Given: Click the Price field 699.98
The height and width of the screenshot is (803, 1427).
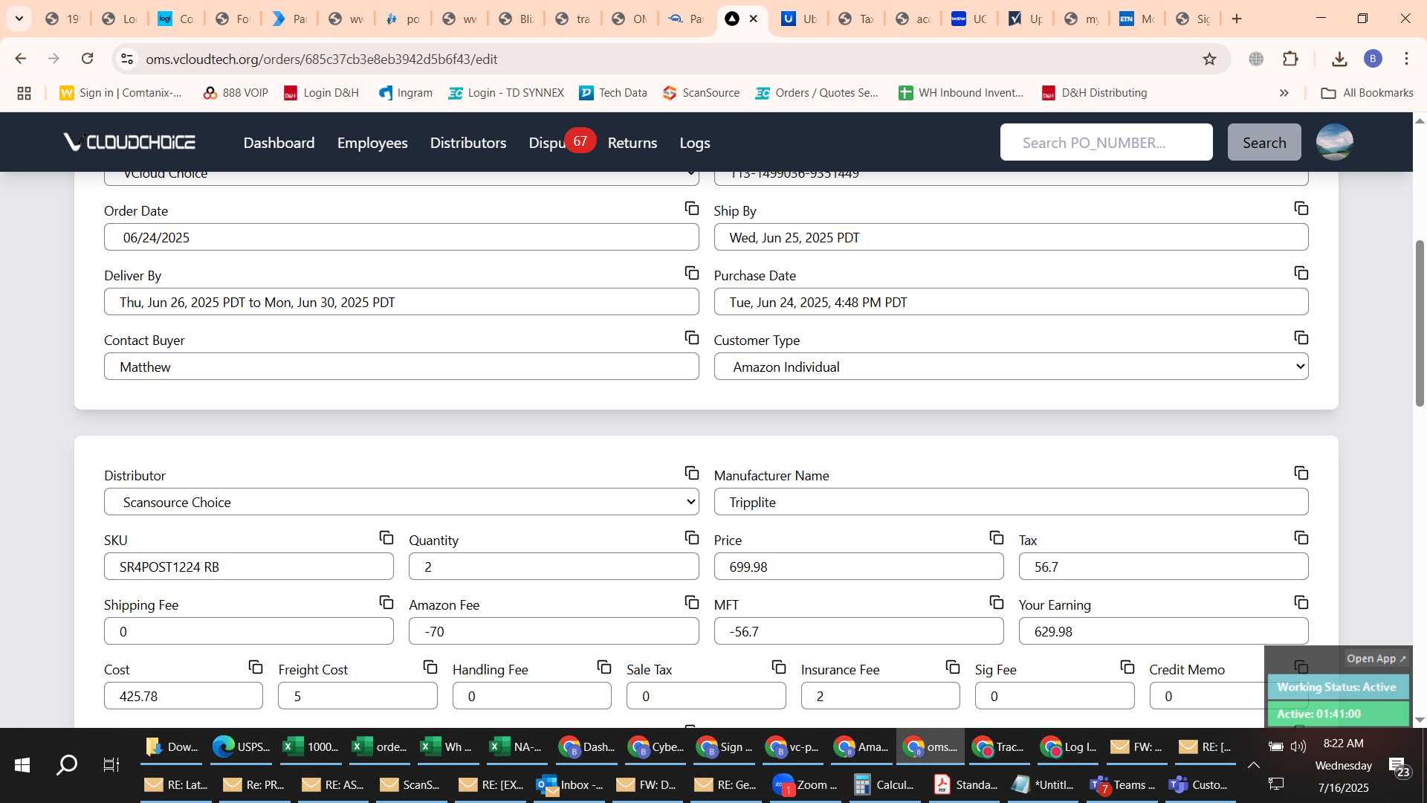Looking at the screenshot, I should click(x=858, y=567).
